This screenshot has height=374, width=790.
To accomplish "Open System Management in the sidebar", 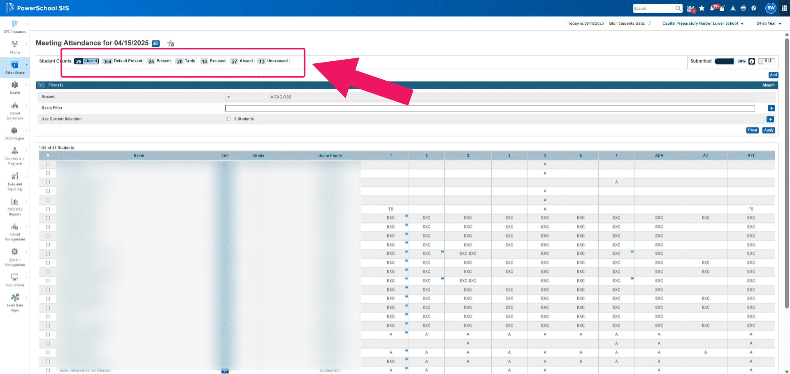I will (15, 257).
